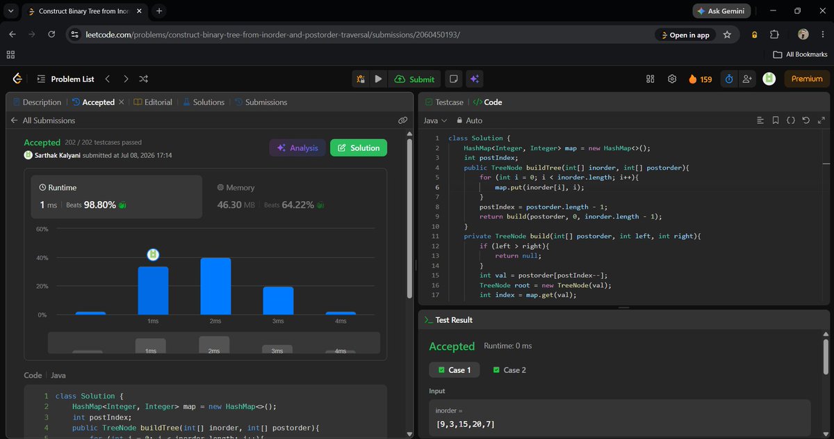Go to the next problem arrow
This screenshot has height=439, width=834.
(126, 79)
